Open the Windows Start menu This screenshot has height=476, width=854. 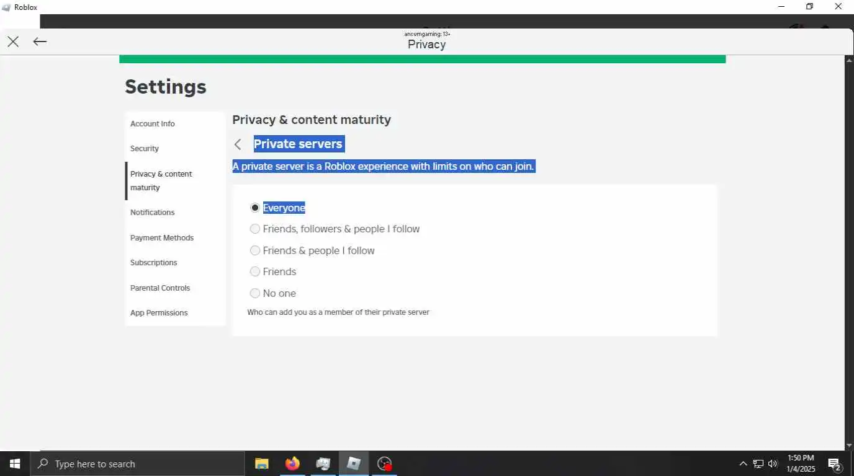click(15, 464)
